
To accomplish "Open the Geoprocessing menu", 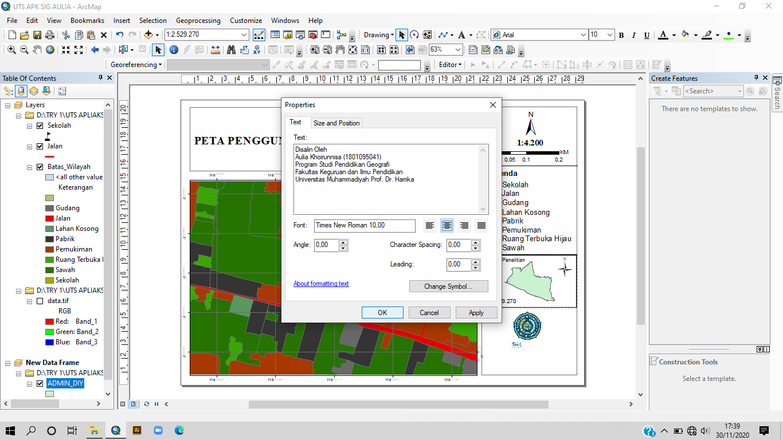I will (198, 21).
